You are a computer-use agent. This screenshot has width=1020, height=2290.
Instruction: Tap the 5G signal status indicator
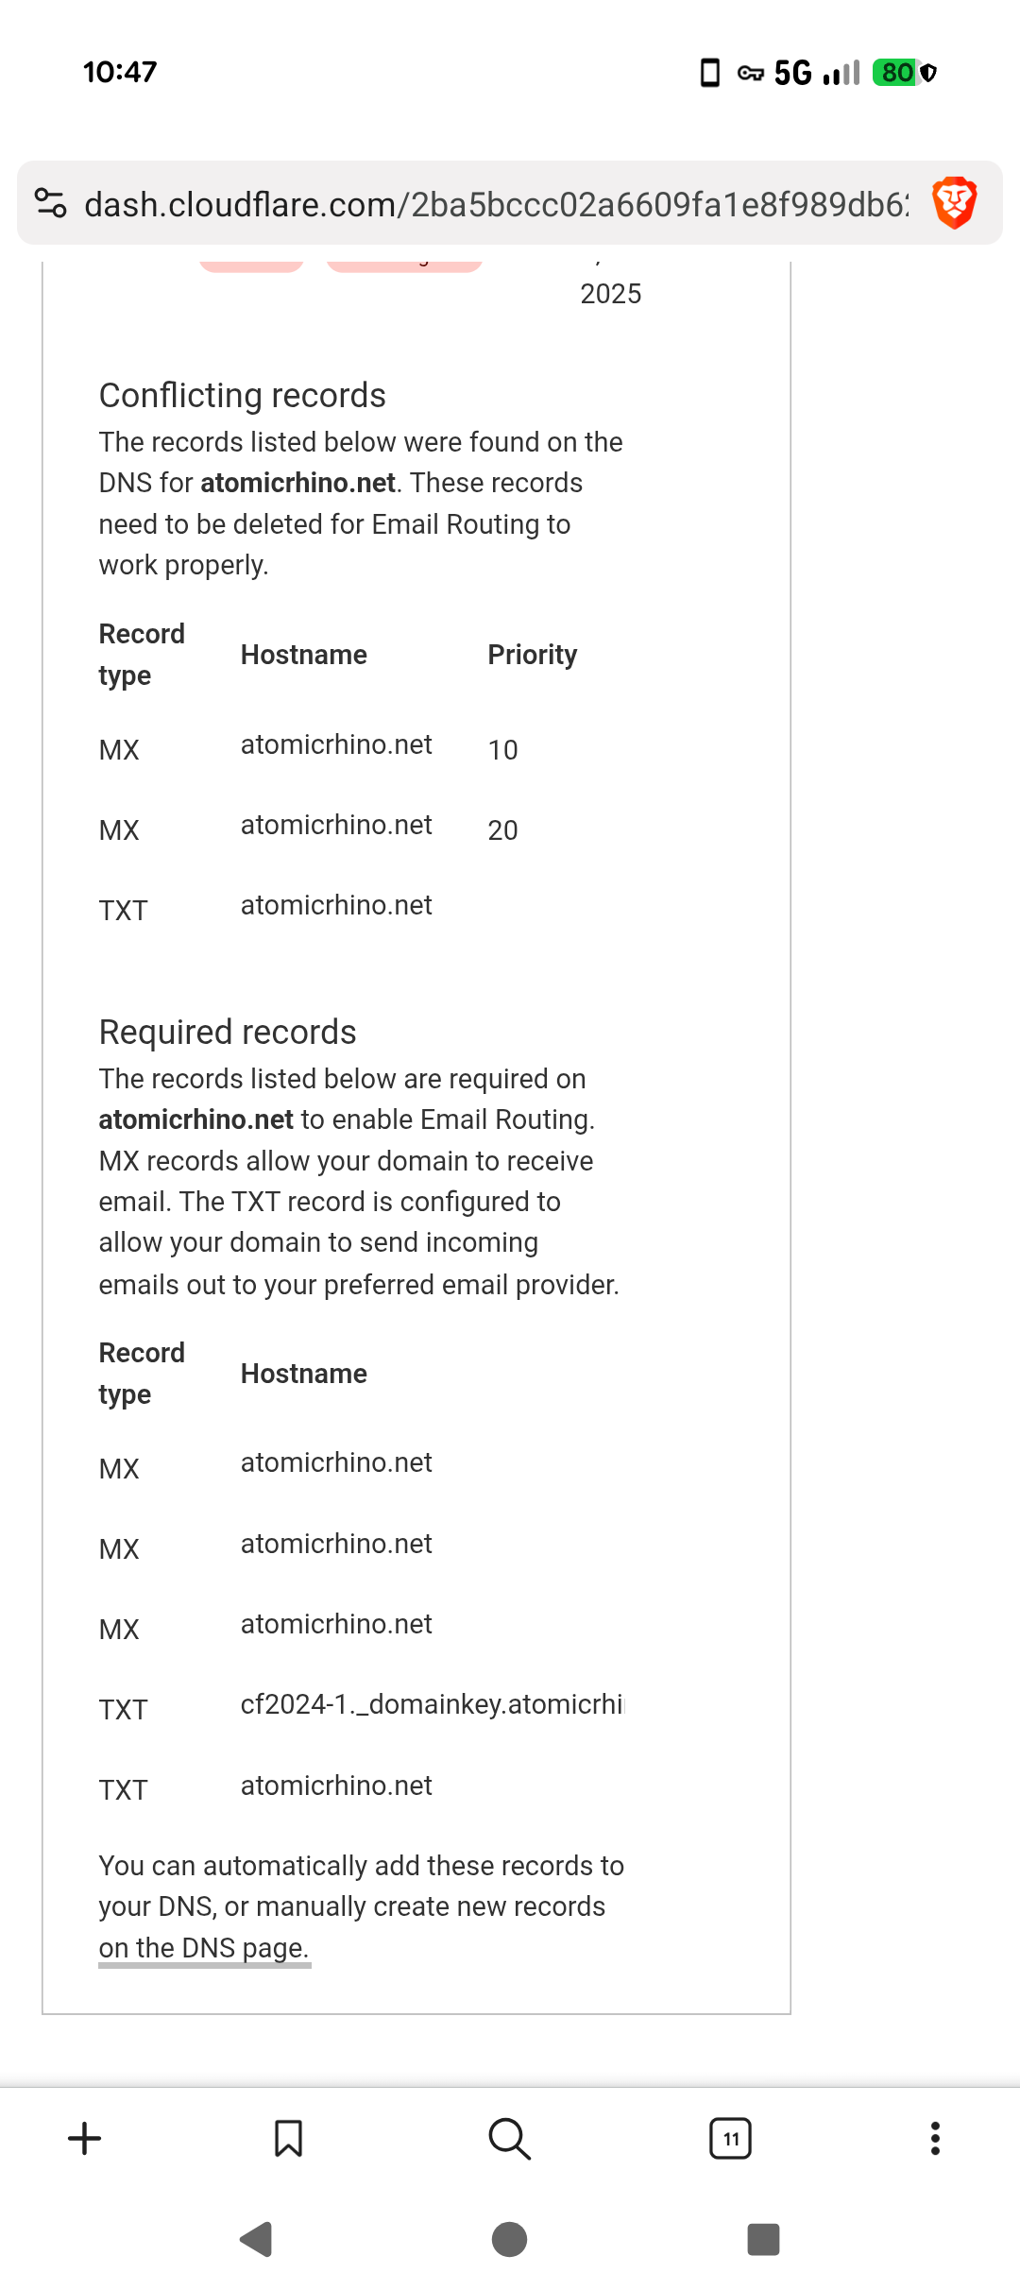pyautogui.click(x=792, y=73)
